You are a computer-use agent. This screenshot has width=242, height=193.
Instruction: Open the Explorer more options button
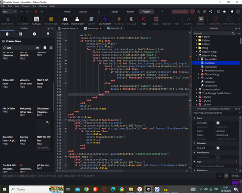tap(239, 33)
